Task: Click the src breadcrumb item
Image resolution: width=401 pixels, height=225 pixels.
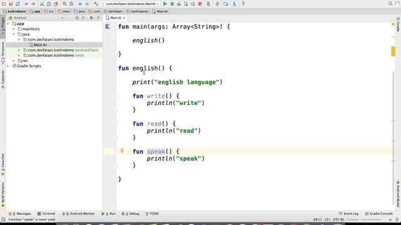Action: (x=49, y=11)
